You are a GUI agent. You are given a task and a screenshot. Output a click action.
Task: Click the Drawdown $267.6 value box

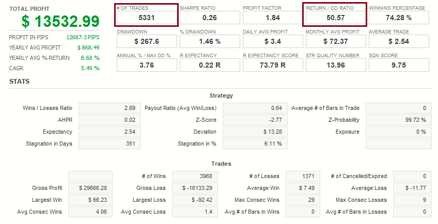(147, 41)
